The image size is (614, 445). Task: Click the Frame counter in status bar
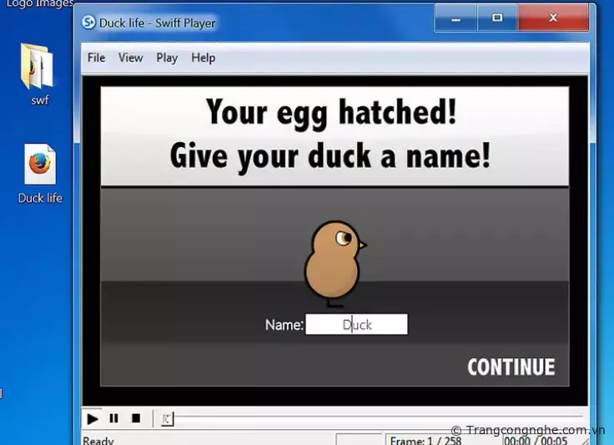point(425,440)
